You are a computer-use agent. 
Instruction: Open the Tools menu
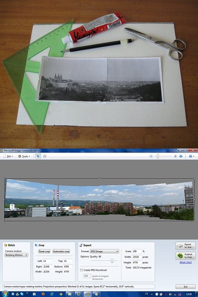[x=24, y=156]
